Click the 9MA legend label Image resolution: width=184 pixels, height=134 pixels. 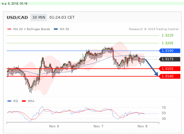[31, 101]
